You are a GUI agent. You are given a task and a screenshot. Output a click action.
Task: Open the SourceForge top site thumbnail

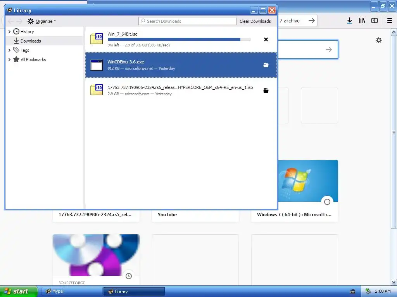(x=96, y=255)
